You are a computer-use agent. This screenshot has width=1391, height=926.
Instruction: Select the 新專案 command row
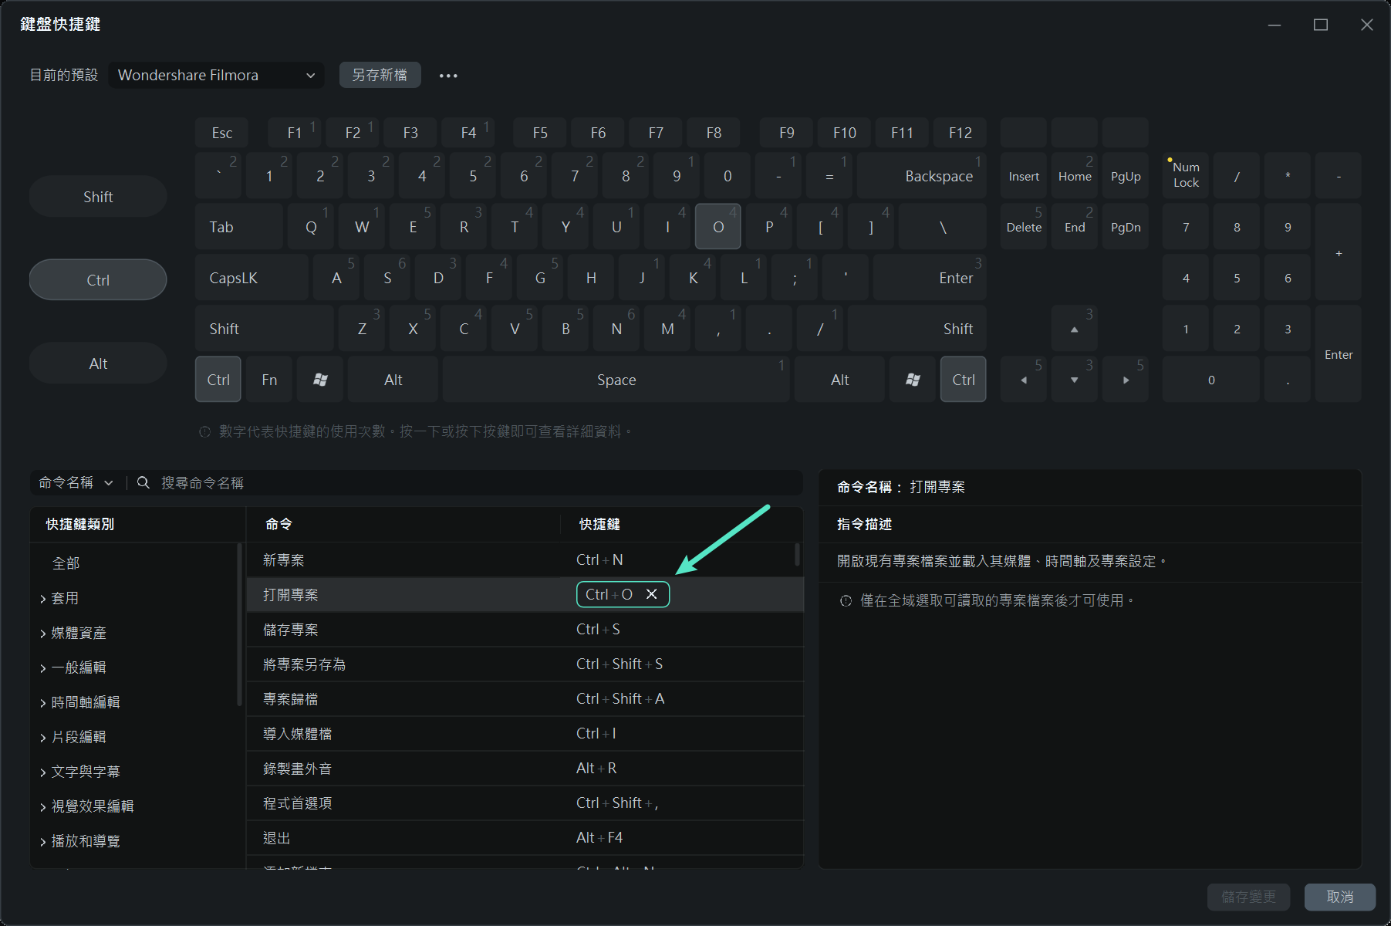(x=525, y=560)
